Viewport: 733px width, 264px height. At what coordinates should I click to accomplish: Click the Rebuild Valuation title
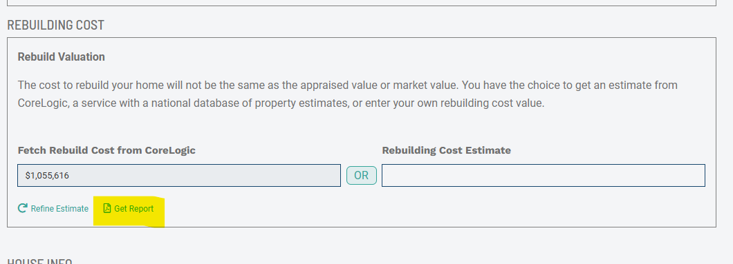coord(62,57)
